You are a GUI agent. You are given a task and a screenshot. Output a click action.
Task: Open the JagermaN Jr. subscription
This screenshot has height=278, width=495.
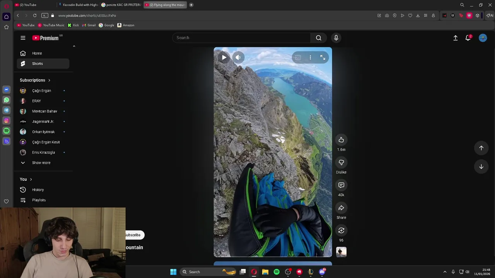(43, 122)
